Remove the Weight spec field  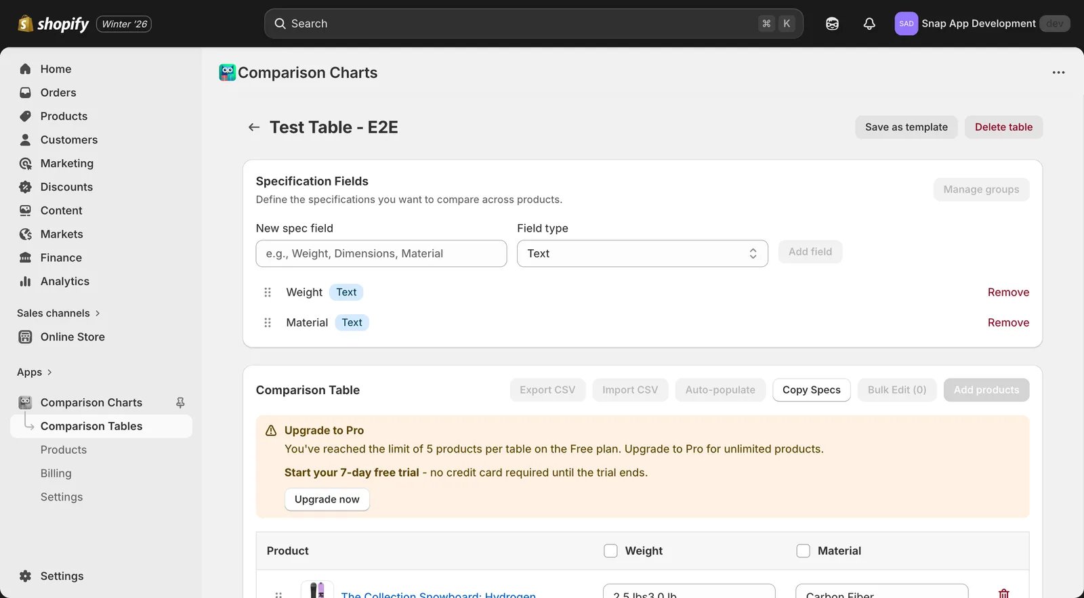click(x=1008, y=293)
